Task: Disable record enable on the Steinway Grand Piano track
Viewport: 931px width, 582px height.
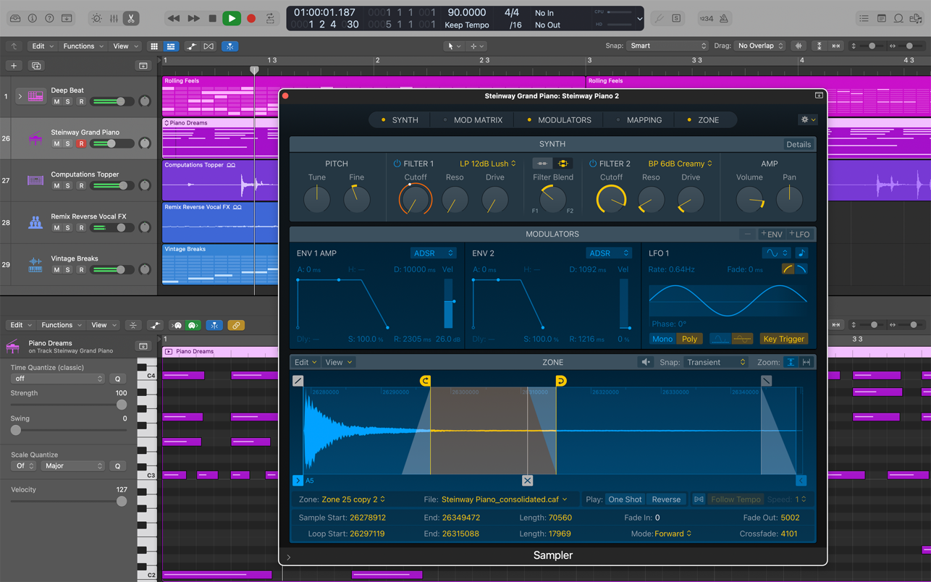Action: [82, 143]
